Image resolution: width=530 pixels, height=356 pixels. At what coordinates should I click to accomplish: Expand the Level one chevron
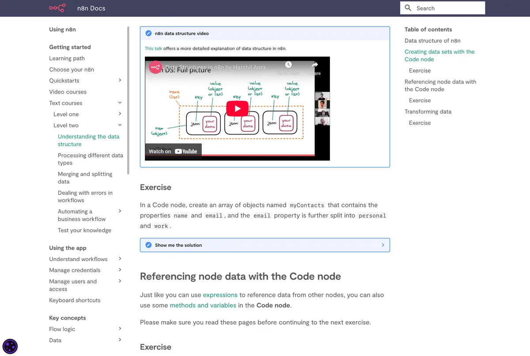coord(120,114)
